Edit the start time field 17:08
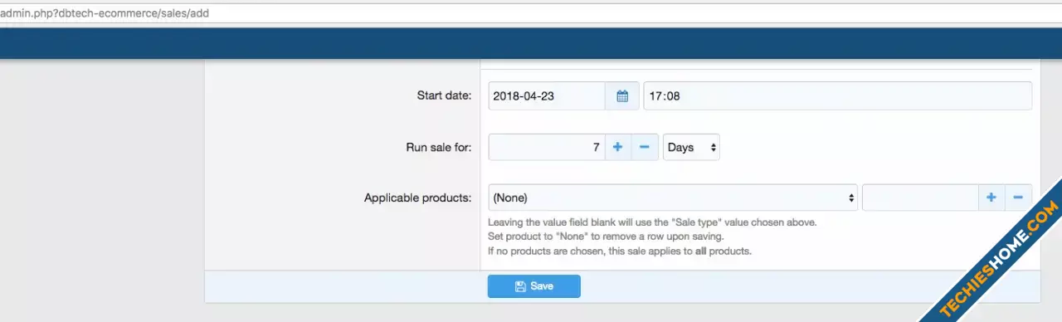Viewport: 1062px width, 322px height. coord(838,96)
